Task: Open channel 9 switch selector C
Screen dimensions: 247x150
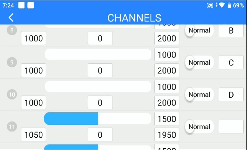Action: [x=231, y=62]
